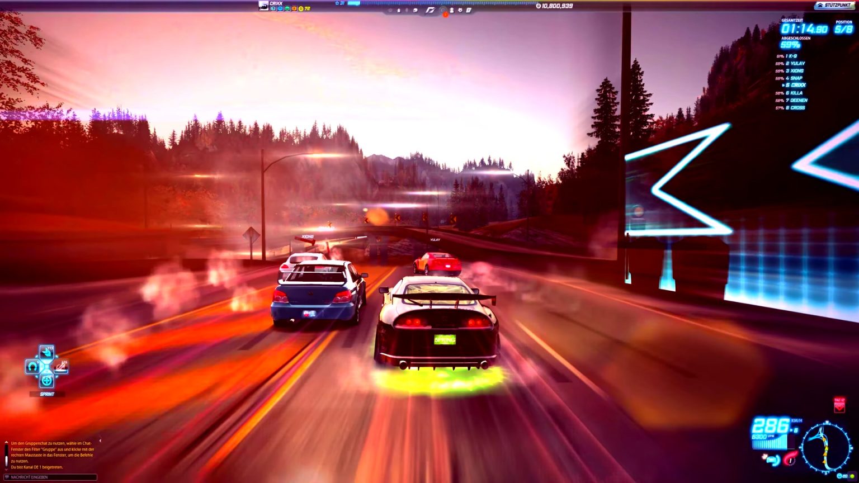This screenshot has width=859, height=483.
Task: Open the friends icon near the top right
Action: (x=452, y=10)
